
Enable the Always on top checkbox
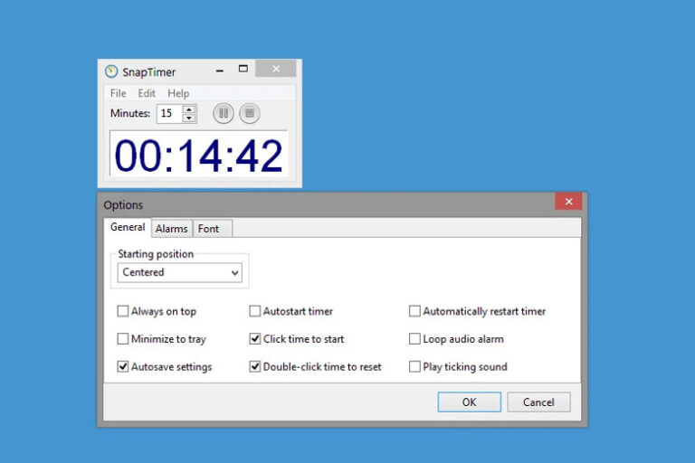click(123, 311)
